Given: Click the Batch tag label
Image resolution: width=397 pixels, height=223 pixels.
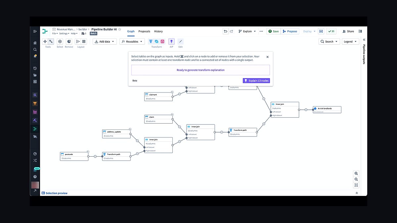Looking at the screenshot, I should 94,33.
